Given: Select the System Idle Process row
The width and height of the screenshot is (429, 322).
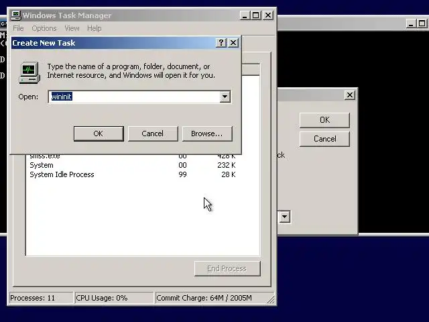Looking at the screenshot, I should click(133, 174).
